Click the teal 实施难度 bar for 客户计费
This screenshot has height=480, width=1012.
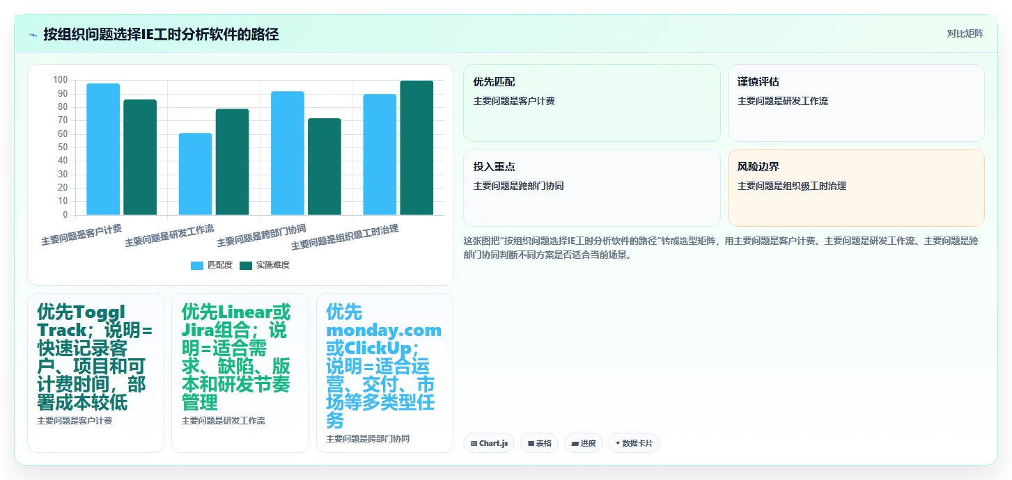[140, 157]
